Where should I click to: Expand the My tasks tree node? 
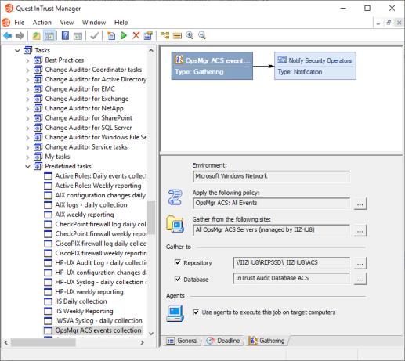pos(27,157)
